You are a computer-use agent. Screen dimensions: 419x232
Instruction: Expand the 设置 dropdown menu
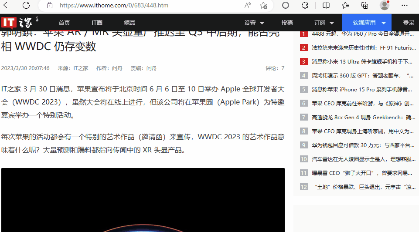click(254, 23)
